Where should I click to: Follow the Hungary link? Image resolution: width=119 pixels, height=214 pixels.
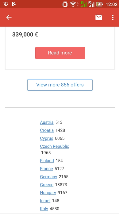pyautogui.click(x=48, y=193)
